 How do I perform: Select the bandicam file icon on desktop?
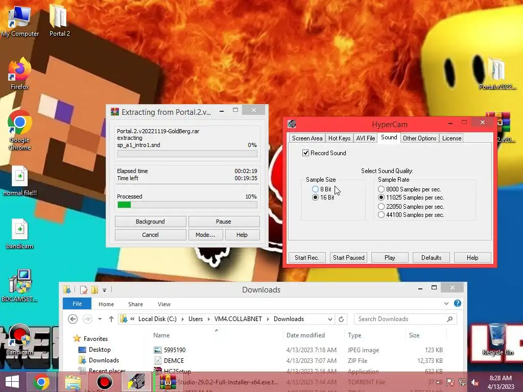click(x=20, y=233)
